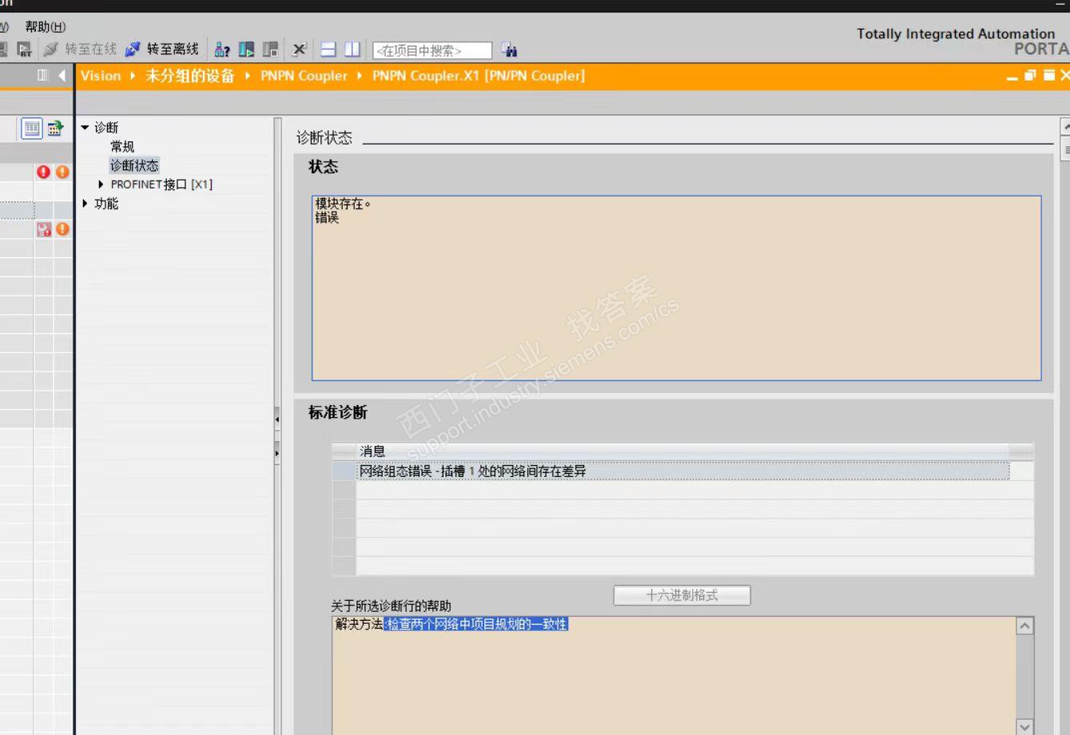Split the editor space vertically
This screenshot has width=1070, height=735.
point(352,50)
